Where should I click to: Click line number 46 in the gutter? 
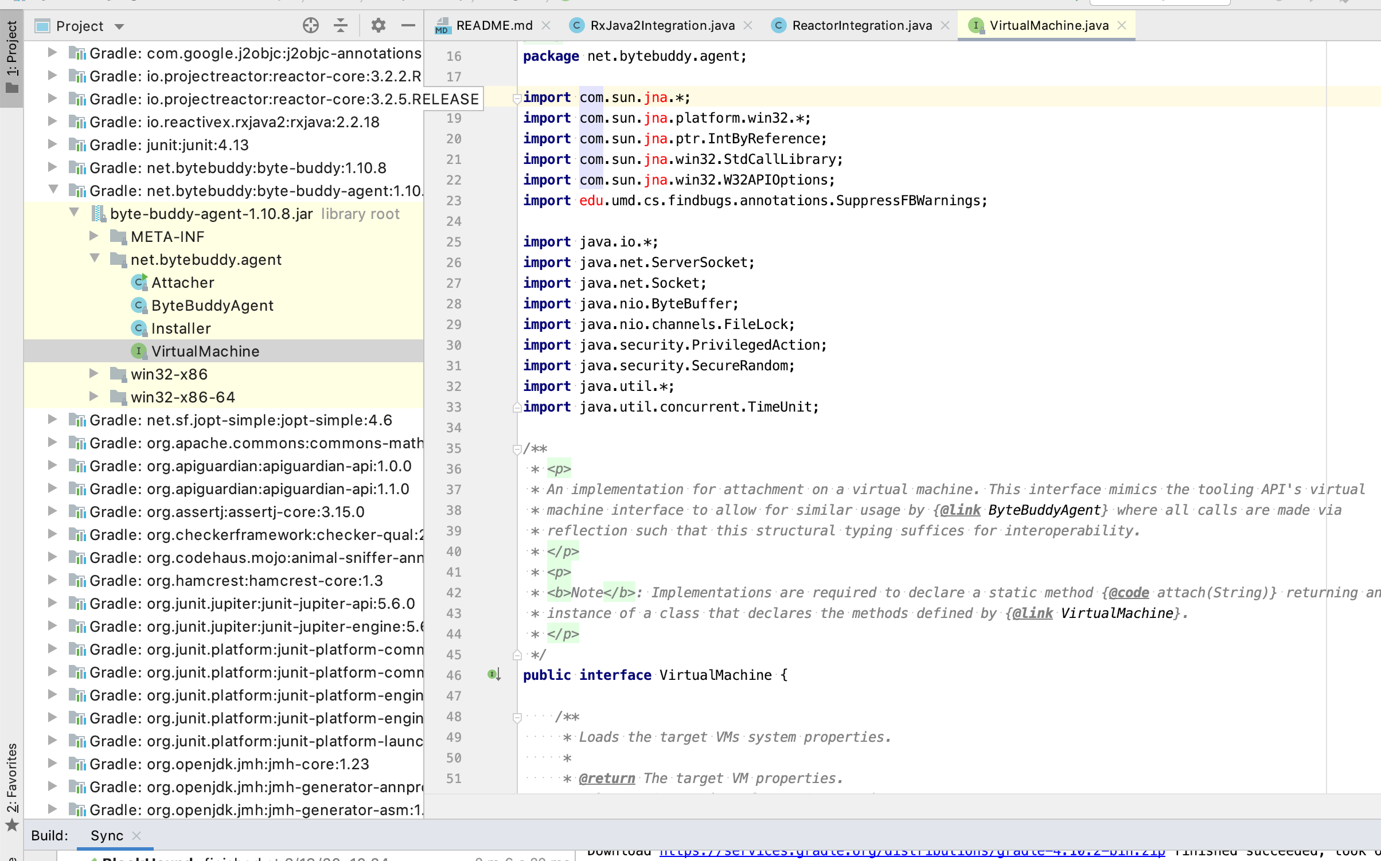click(x=454, y=675)
